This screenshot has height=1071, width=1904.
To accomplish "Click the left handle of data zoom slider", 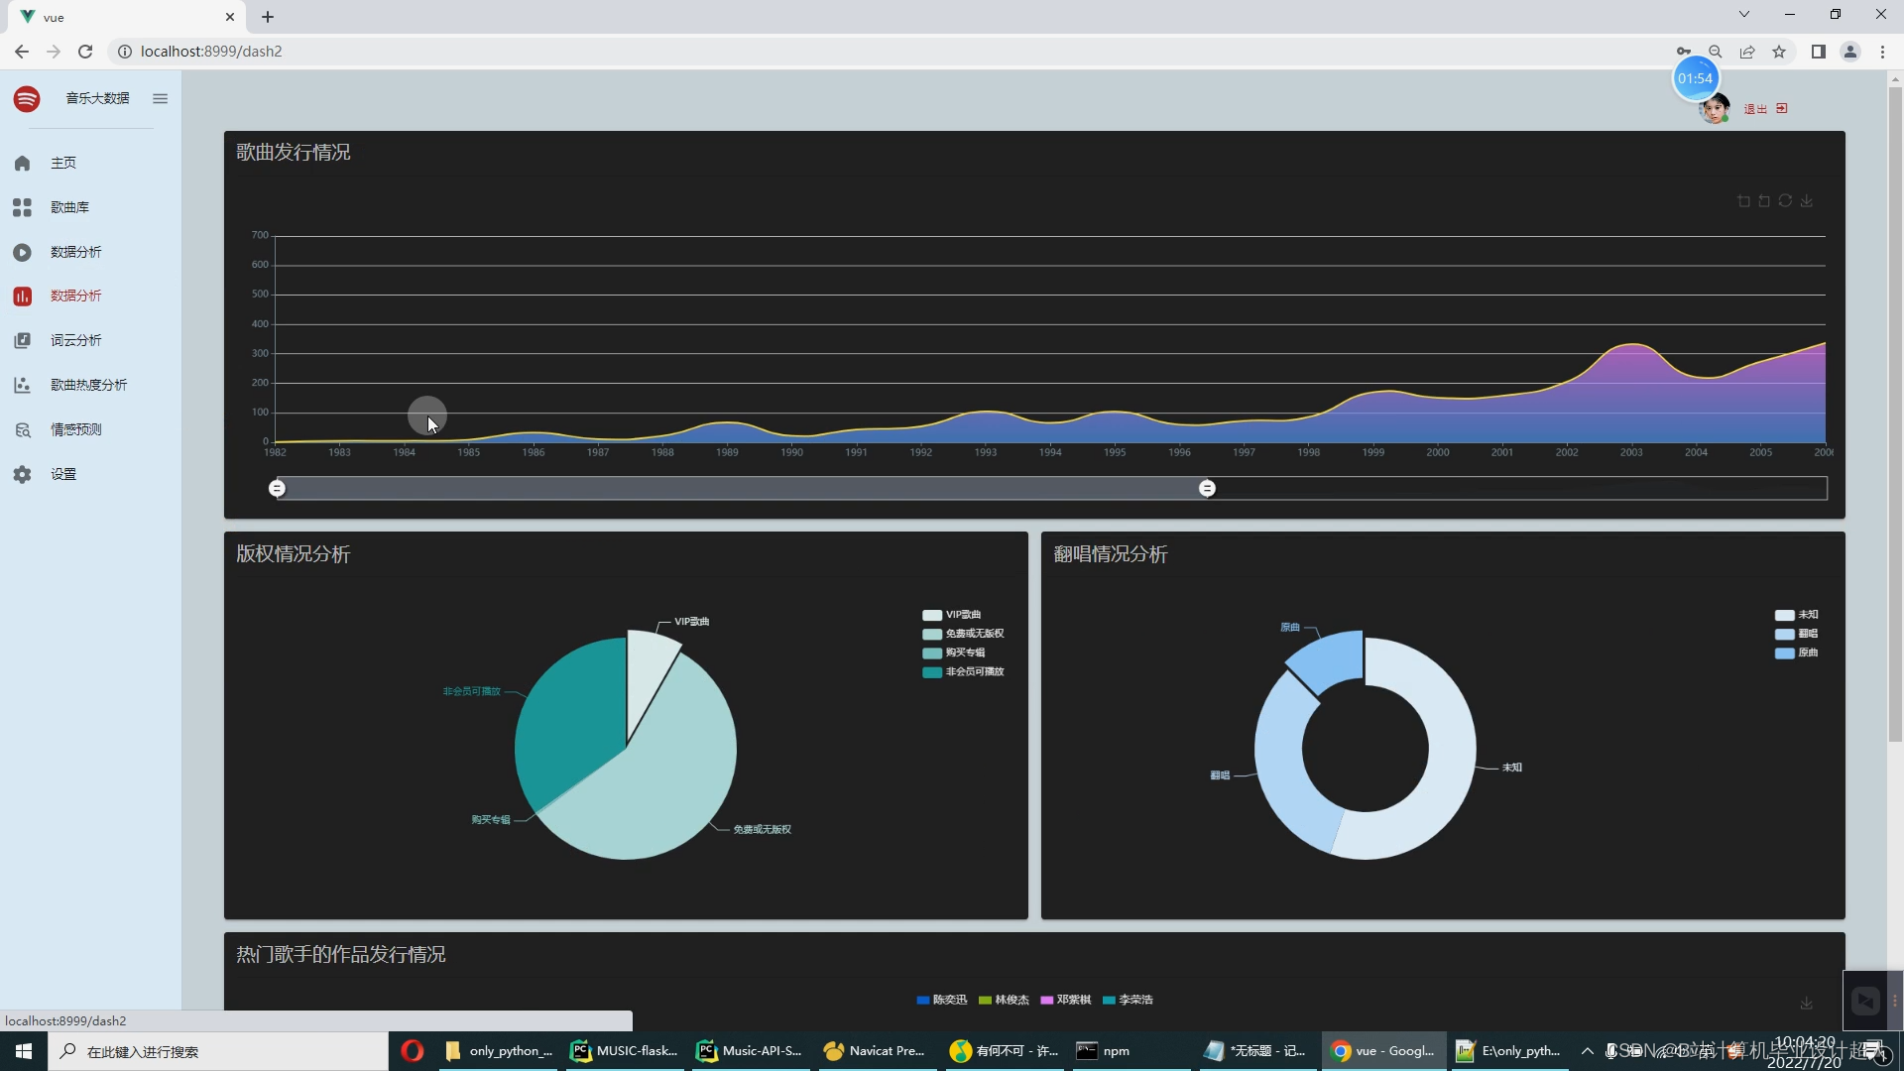I will (278, 488).
